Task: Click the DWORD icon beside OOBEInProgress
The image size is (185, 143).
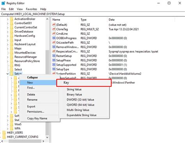Action: tap(54, 38)
